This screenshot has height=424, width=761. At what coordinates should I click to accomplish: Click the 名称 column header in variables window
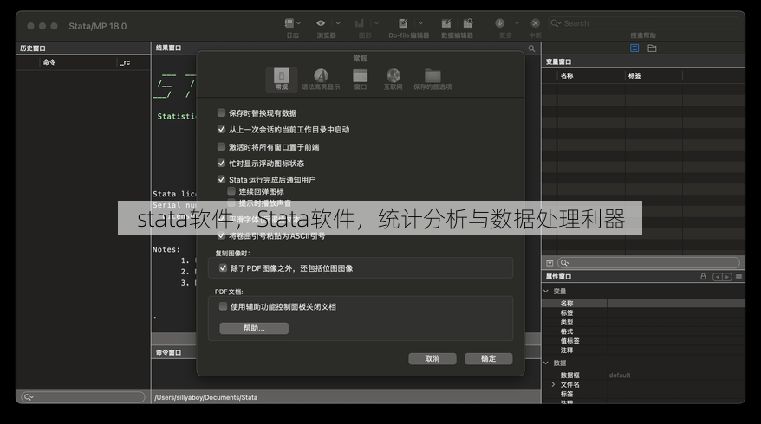click(567, 75)
